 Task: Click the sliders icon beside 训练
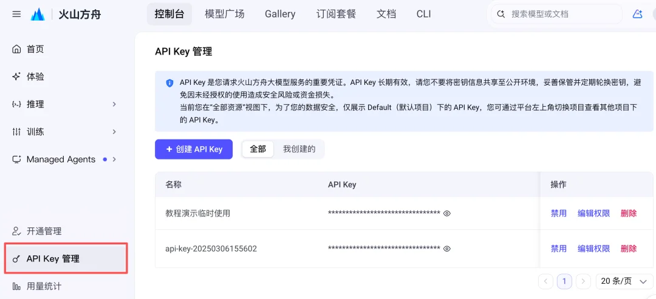click(x=16, y=132)
